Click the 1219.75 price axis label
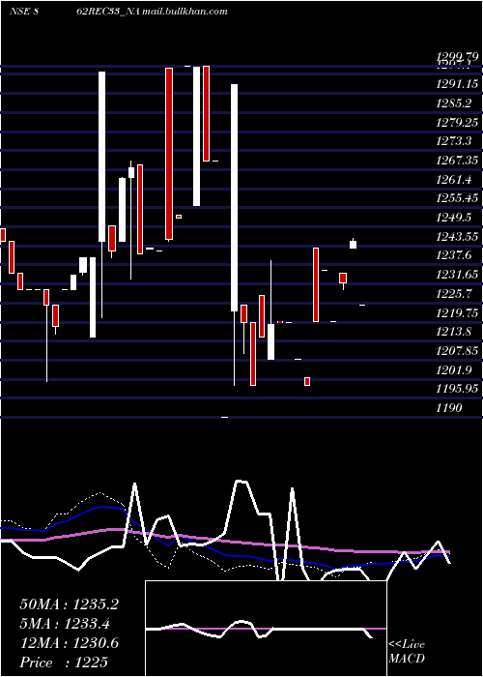Image resolution: width=483 pixels, height=677 pixels. (x=457, y=312)
